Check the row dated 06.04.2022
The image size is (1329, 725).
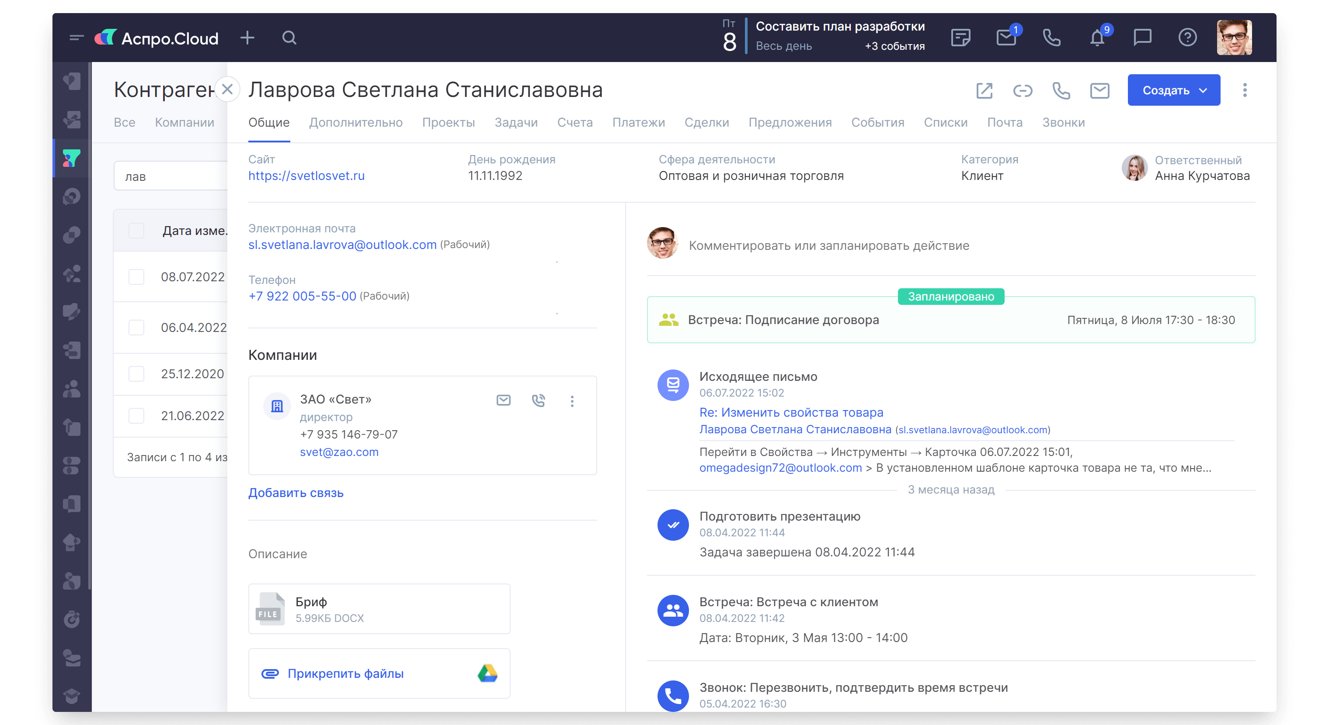point(136,327)
